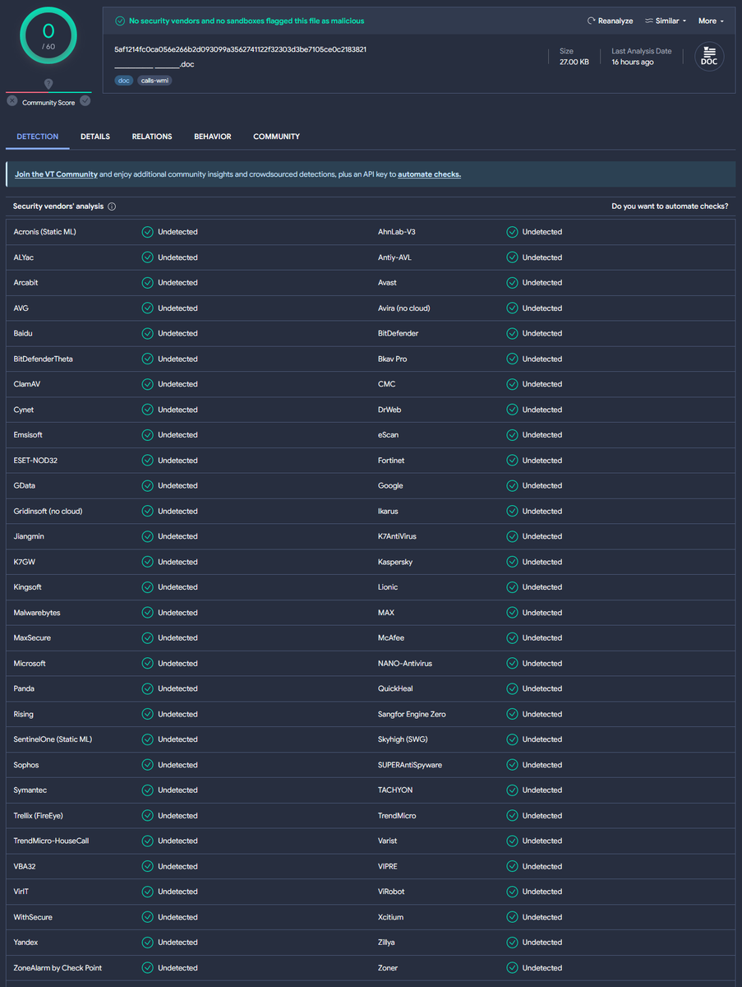
Task: Click the 0 / 60 detection score circle
Action: pos(48,36)
